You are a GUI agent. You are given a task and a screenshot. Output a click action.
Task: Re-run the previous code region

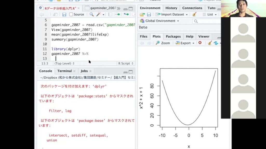(126, 14)
